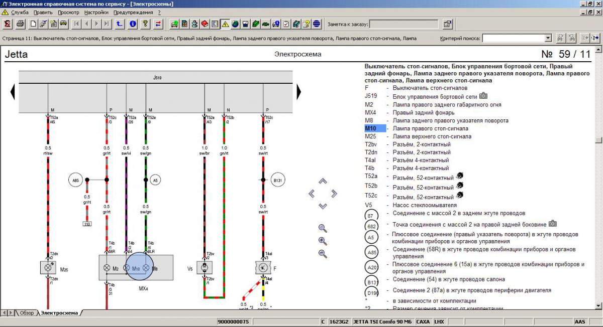
Task: Open the Править menu
Action: (43, 12)
